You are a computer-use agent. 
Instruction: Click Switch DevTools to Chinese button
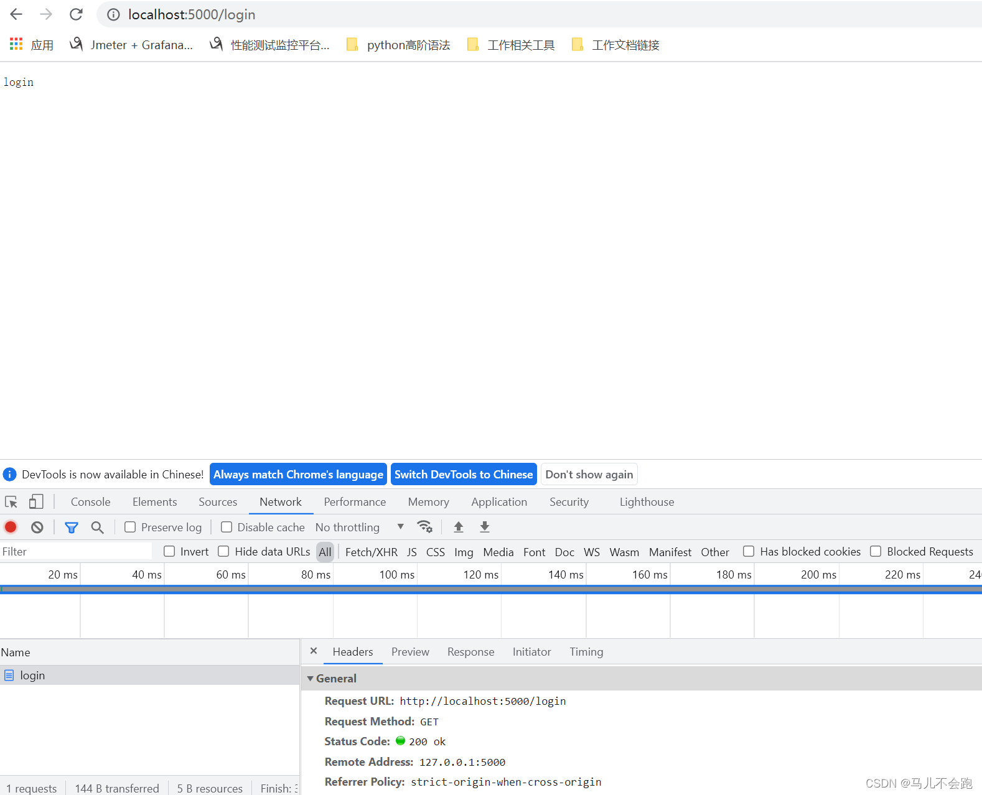(x=464, y=475)
